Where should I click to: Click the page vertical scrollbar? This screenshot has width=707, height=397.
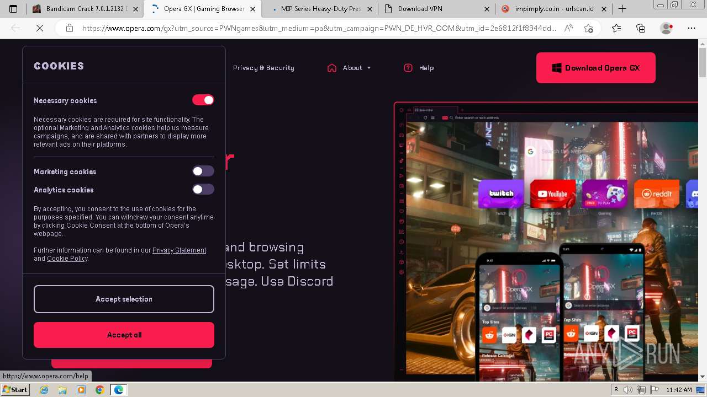click(x=703, y=211)
